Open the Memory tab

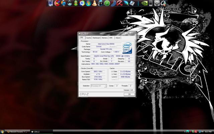(105, 38)
